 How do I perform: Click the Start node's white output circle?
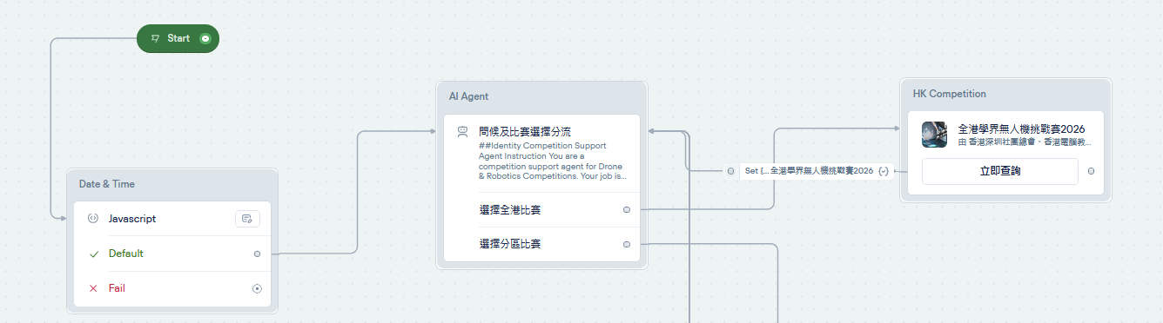(205, 38)
